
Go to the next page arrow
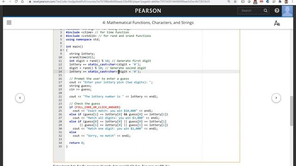click(x=276, y=98)
